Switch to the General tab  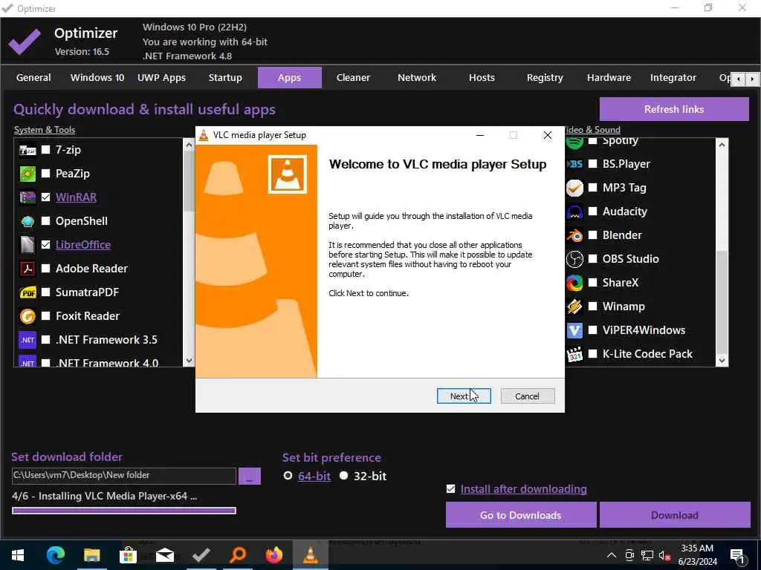point(33,77)
